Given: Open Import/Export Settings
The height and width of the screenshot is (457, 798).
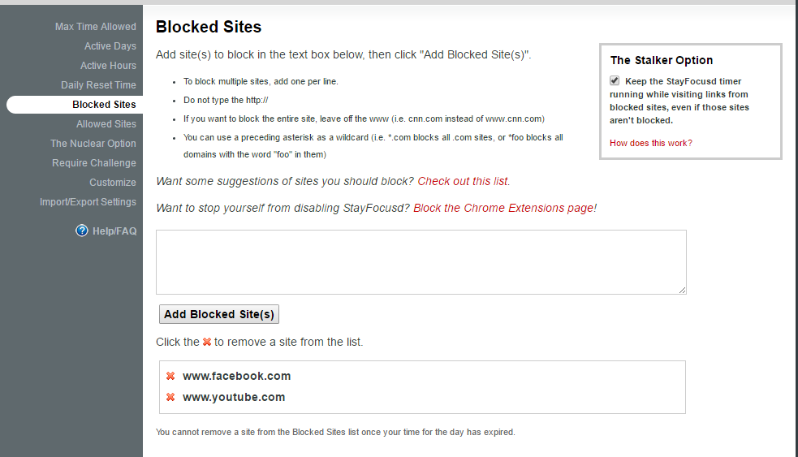Looking at the screenshot, I should [x=88, y=202].
